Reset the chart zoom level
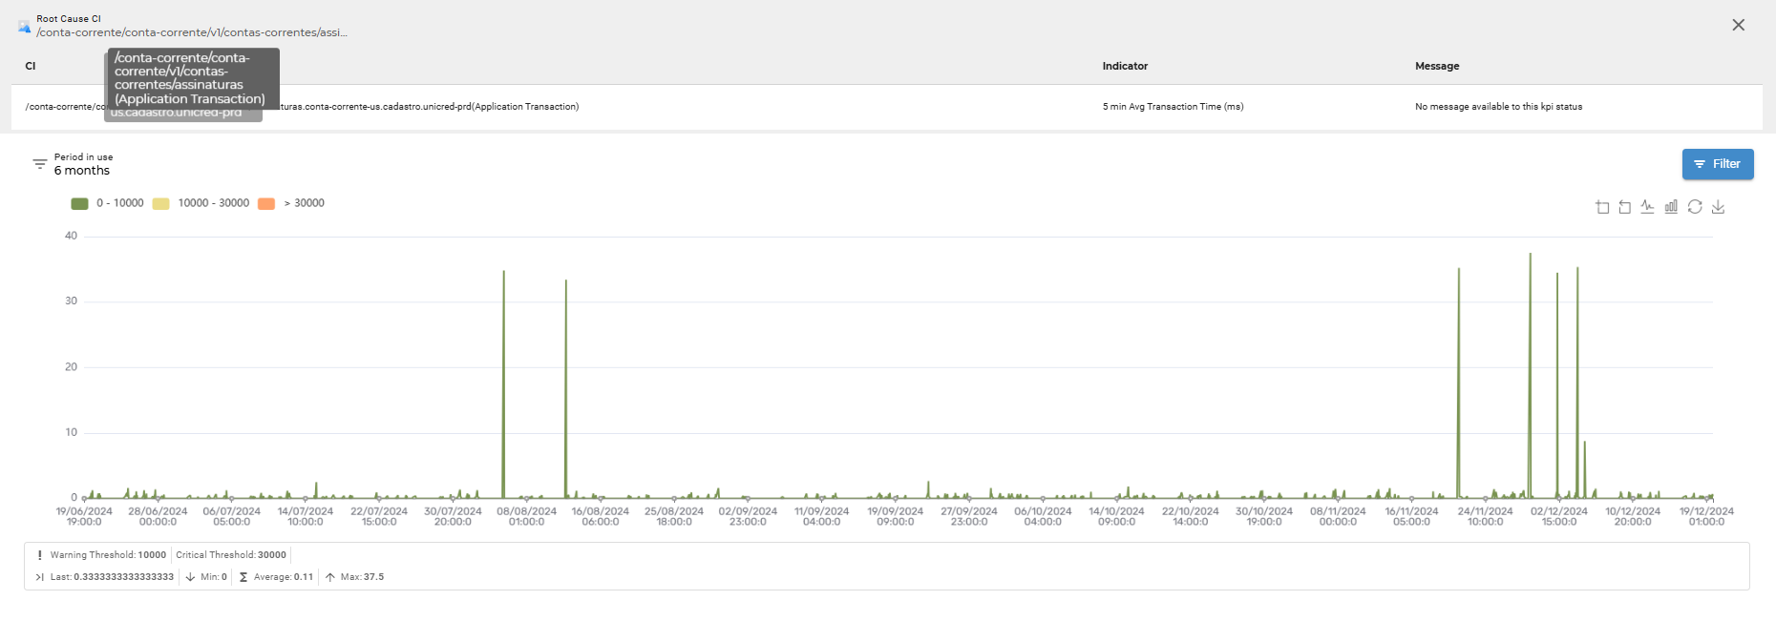 coord(1625,207)
